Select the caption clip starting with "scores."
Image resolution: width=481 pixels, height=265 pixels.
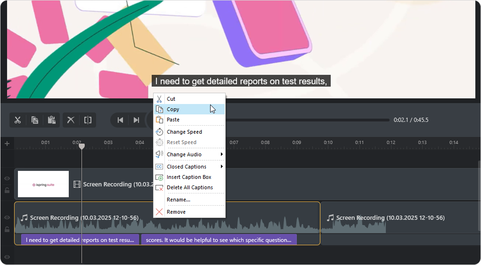219,240
